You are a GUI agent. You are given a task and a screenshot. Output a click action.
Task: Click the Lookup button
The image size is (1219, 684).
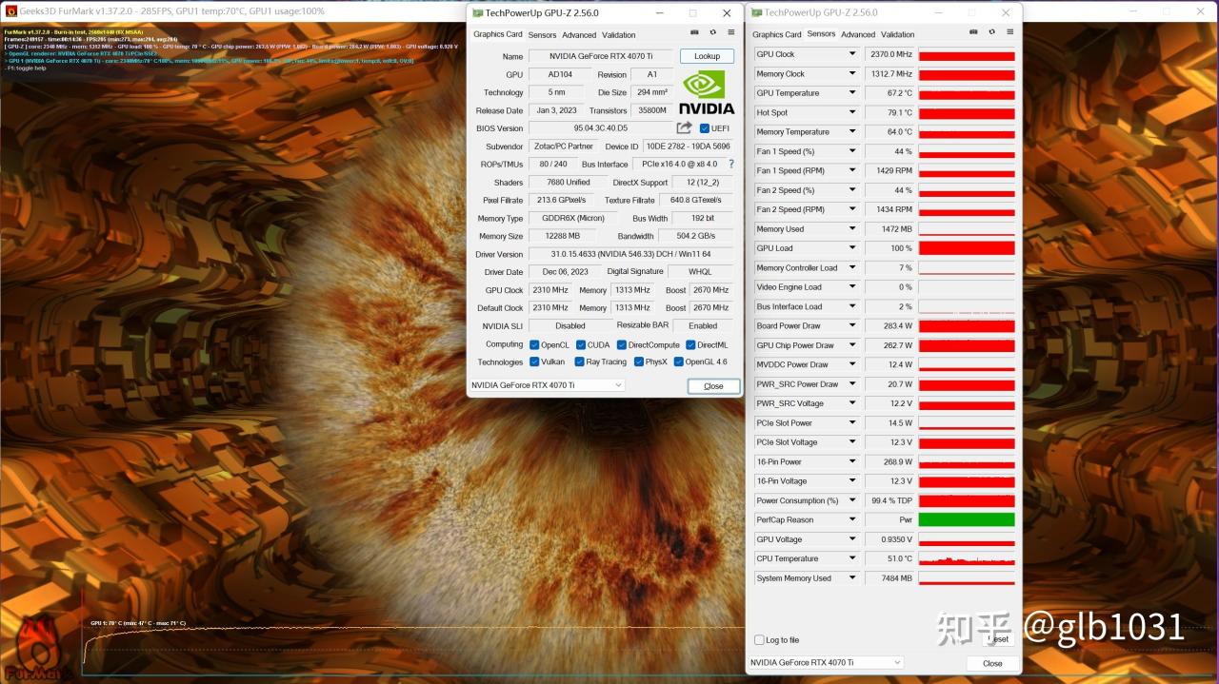tap(707, 56)
